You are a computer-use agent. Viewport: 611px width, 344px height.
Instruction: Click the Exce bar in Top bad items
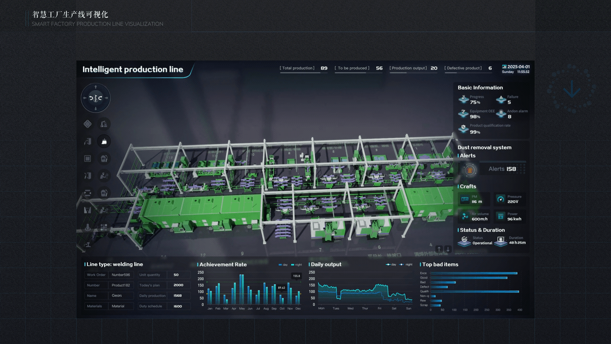pyautogui.click(x=474, y=273)
